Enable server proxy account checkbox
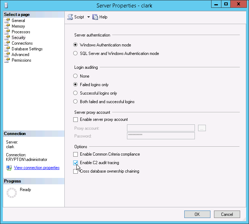249x224 pixels. [76, 119]
